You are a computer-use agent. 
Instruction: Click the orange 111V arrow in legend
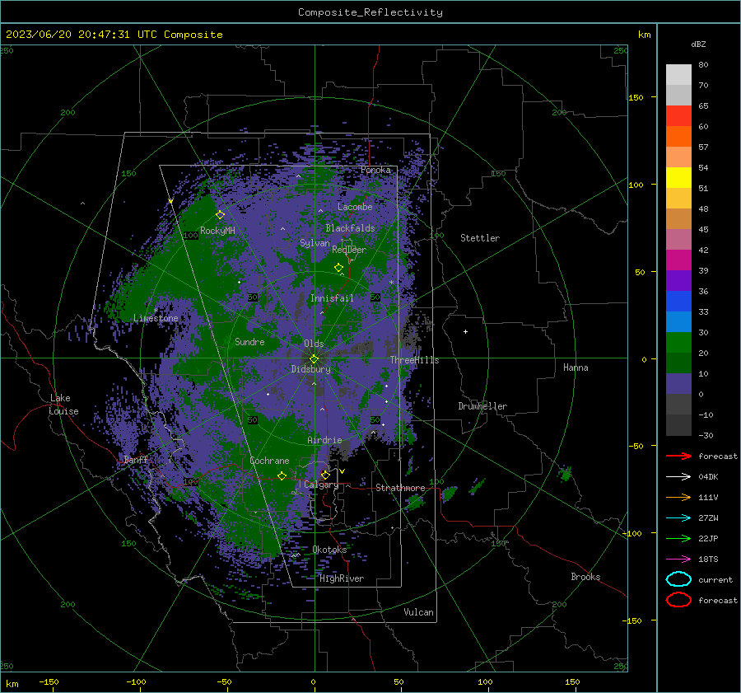point(678,497)
